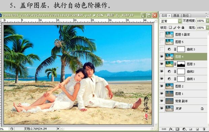
Task: Maximize the document window
Action: (x=149, y=15)
